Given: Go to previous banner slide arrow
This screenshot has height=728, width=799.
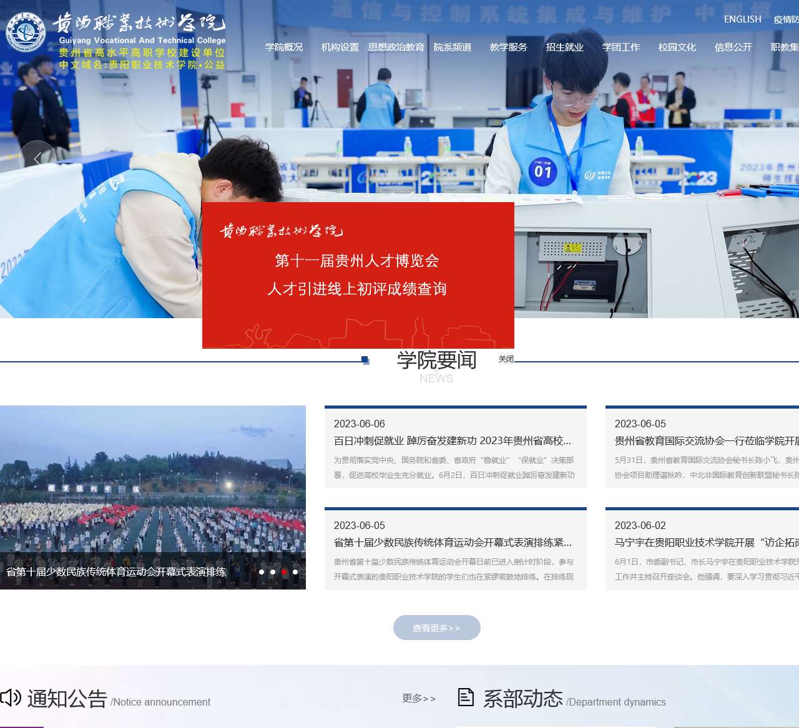Looking at the screenshot, I should (37, 159).
